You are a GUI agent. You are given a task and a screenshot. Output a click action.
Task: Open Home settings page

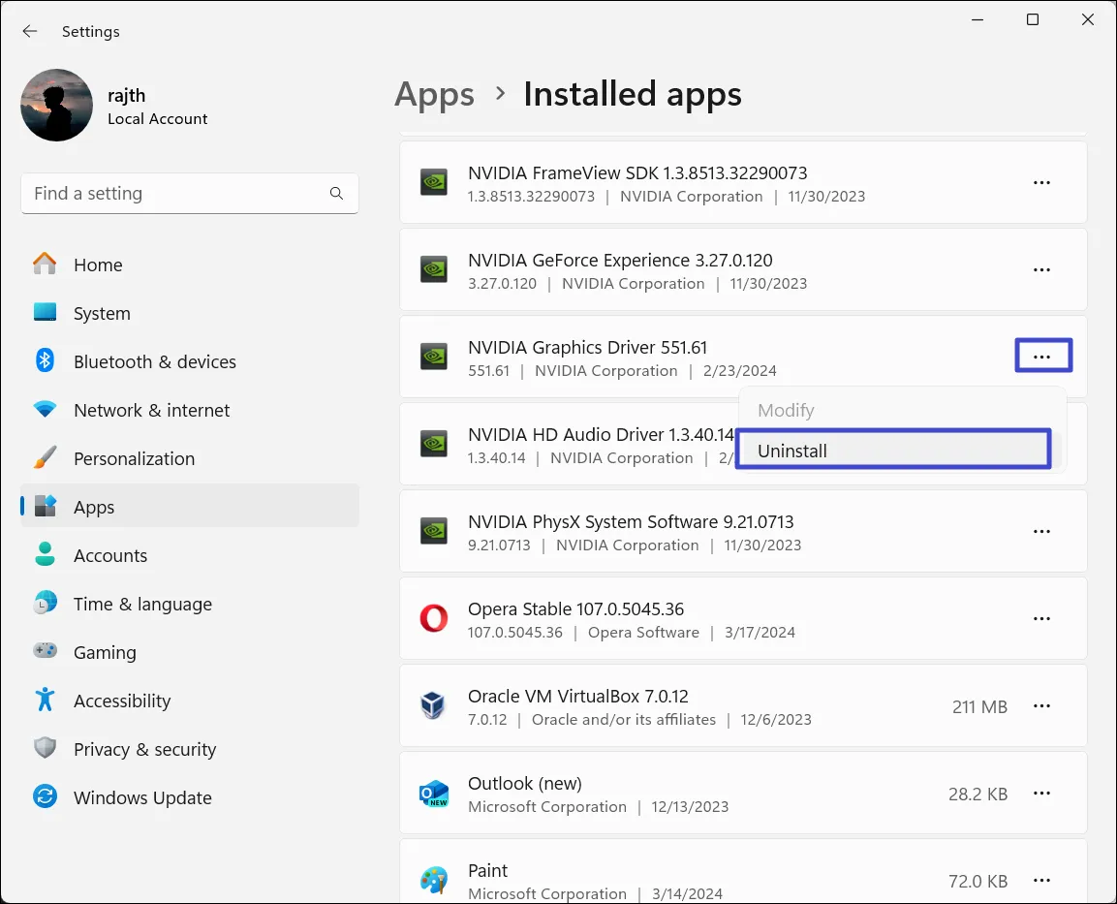pyautogui.click(x=98, y=265)
